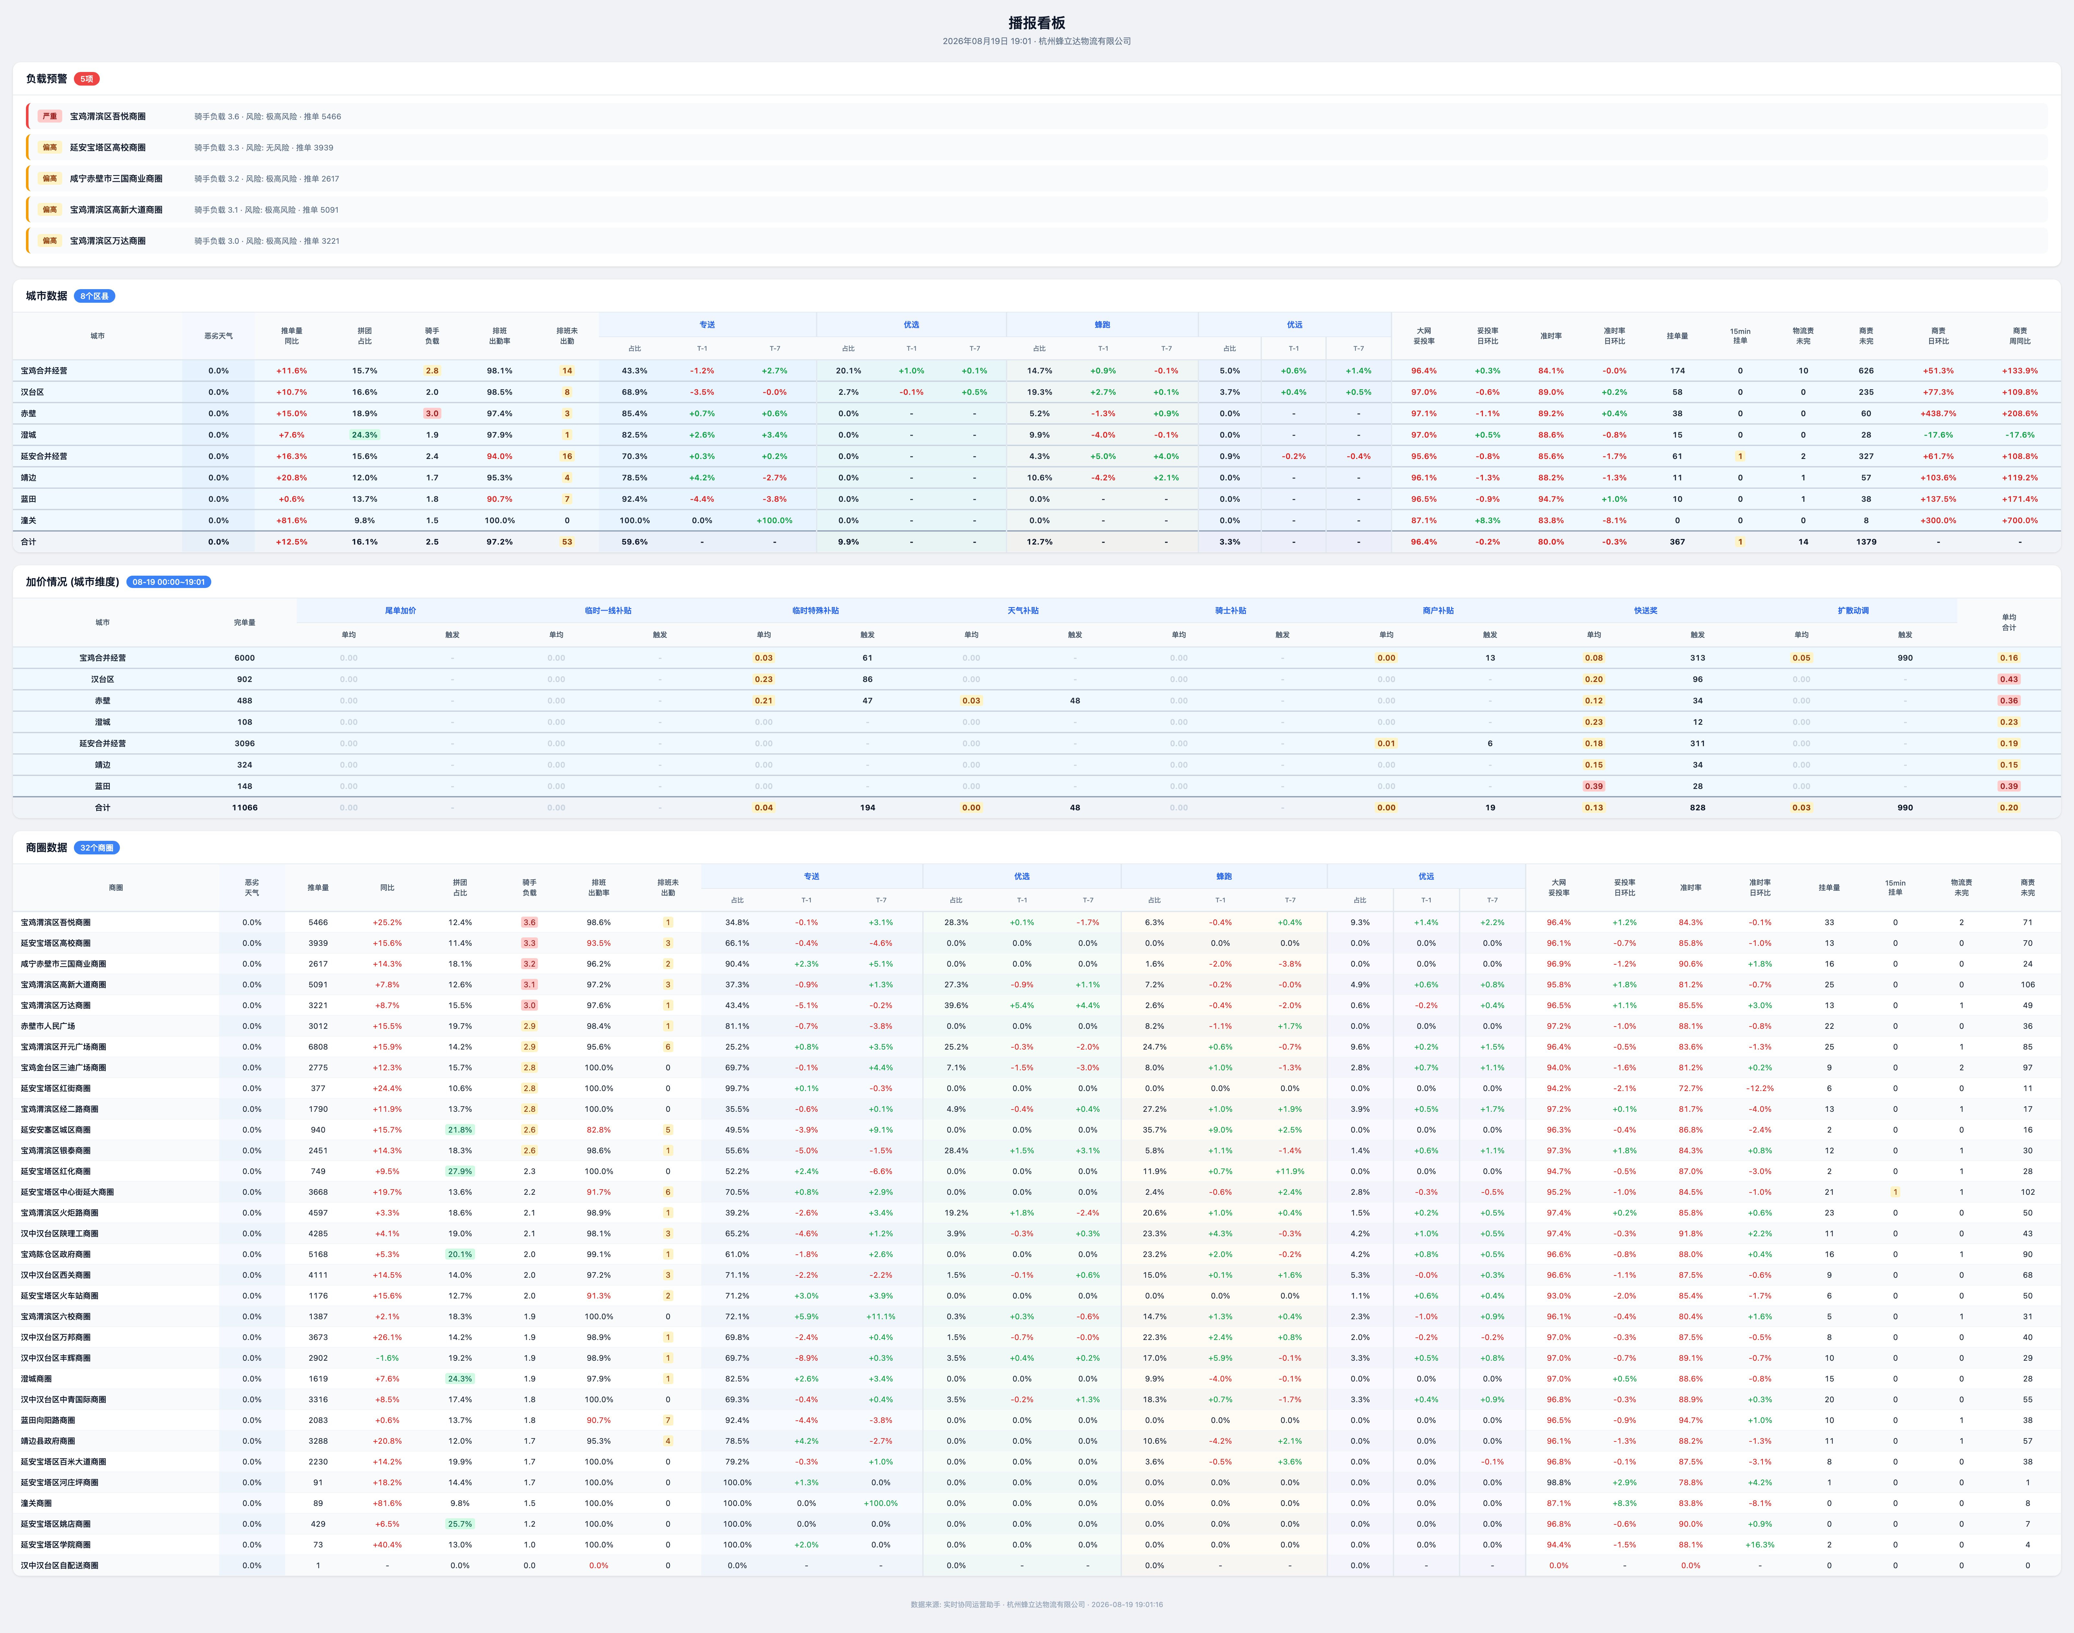Viewport: 2074px width, 1633px height.
Task: Click 快送奖 group header
Action: [1646, 611]
